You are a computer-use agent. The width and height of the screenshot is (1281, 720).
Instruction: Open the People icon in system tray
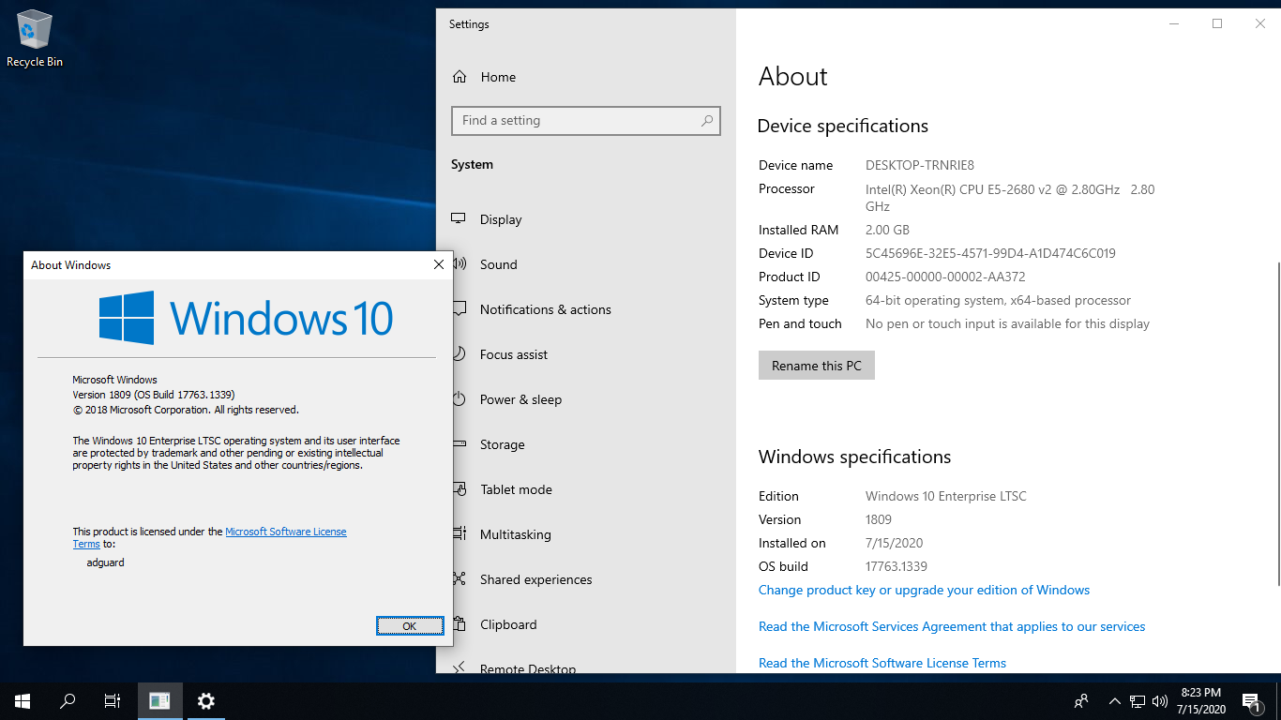[x=1081, y=700]
